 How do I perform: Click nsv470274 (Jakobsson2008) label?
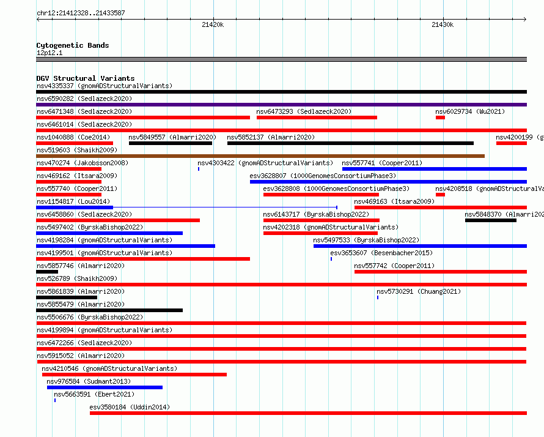pyautogui.click(x=83, y=163)
